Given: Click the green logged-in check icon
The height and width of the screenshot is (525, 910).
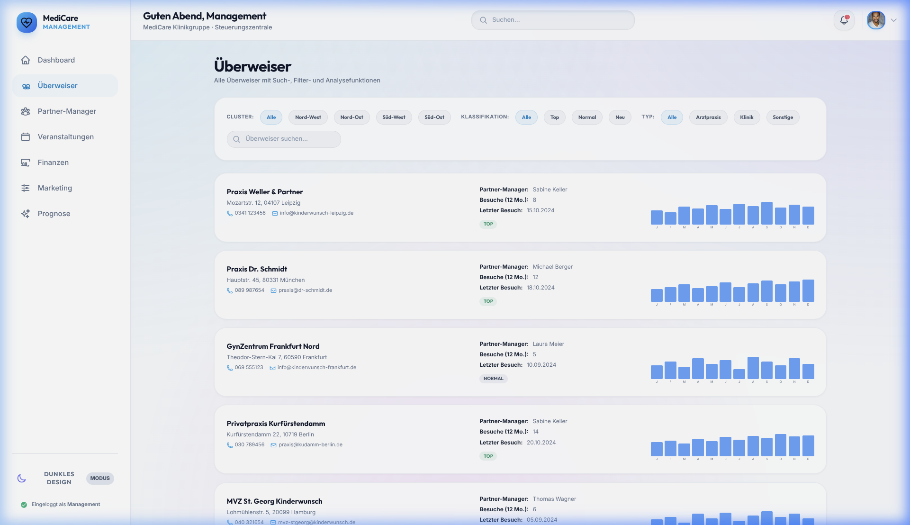Looking at the screenshot, I should point(24,505).
